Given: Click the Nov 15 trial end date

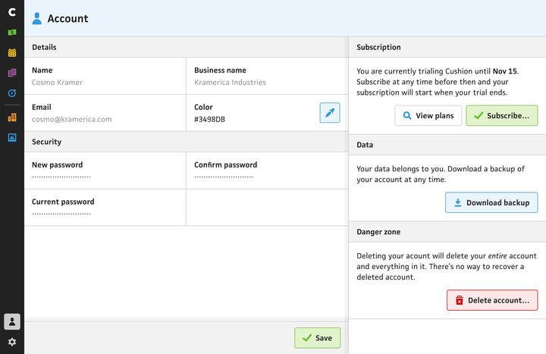Looking at the screenshot, I should point(504,71).
